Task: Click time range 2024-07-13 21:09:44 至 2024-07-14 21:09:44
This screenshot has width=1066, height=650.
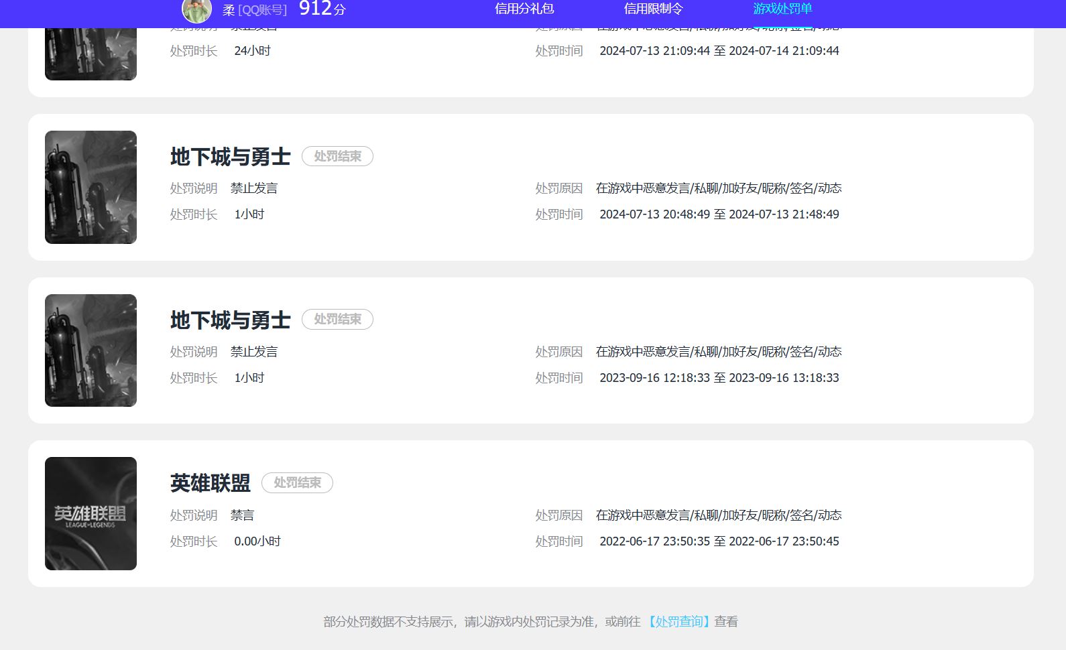Action: coord(719,51)
